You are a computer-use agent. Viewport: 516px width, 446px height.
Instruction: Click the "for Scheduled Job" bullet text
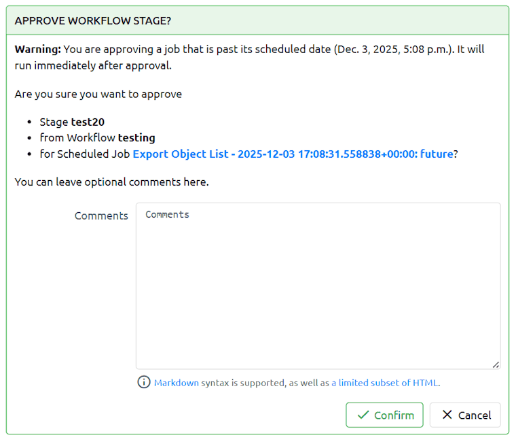click(x=85, y=154)
